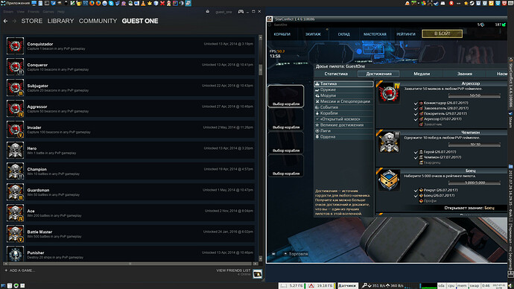Screen dimensions: 514x289
Task: Click the Guardsman achievement icon
Action: [15, 192]
